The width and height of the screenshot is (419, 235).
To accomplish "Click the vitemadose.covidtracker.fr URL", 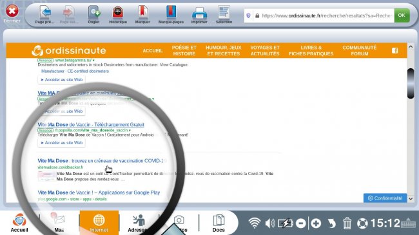I will tap(60, 167).
